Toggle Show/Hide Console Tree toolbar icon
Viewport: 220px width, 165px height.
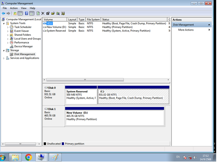coord(20,14)
